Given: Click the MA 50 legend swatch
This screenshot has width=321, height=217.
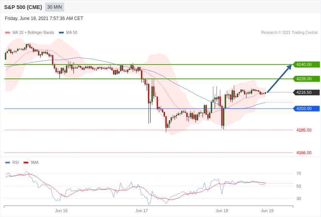Looking at the screenshot, I should (61, 33).
